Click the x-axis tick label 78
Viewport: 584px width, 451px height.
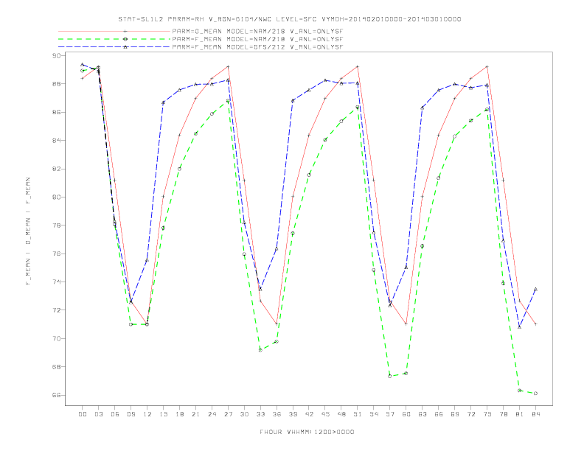(503, 414)
